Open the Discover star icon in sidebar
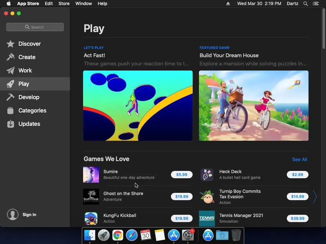The height and width of the screenshot is (244, 326). pos(11,44)
